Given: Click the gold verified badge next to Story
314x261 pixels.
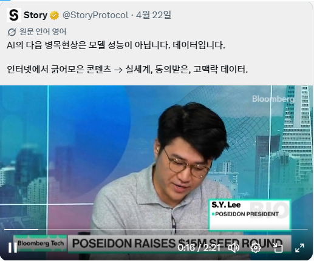Looking at the screenshot, I should (54, 16).
